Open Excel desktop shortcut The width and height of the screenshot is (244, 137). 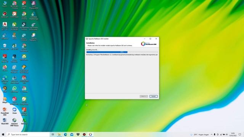coord(14,47)
